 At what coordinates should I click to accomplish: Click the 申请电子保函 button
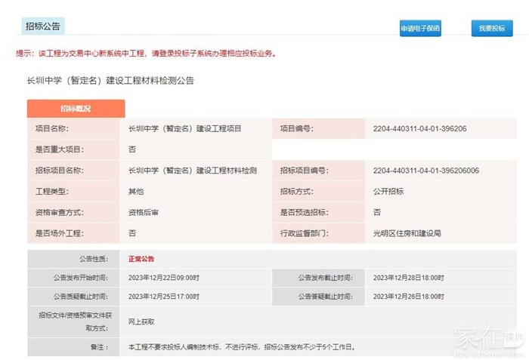click(x=420, y=28)
